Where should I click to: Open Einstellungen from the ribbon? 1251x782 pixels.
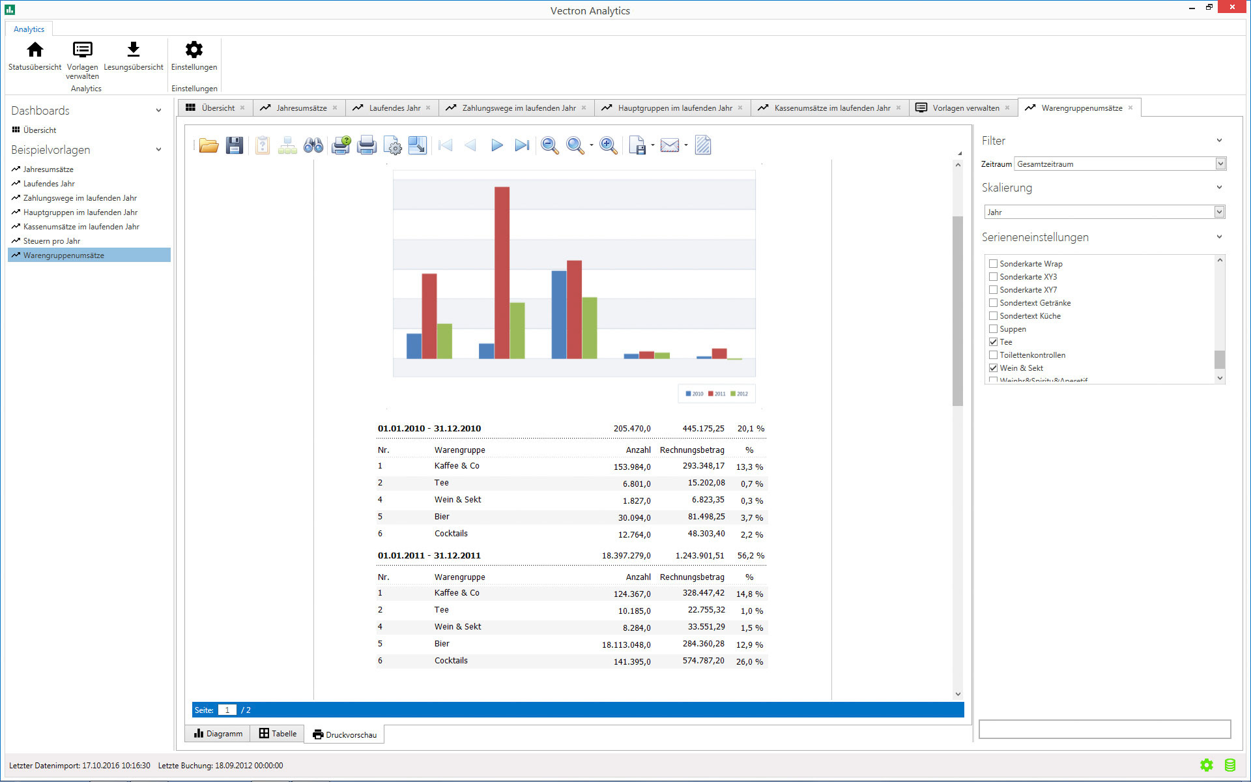[x=194, y=56]
